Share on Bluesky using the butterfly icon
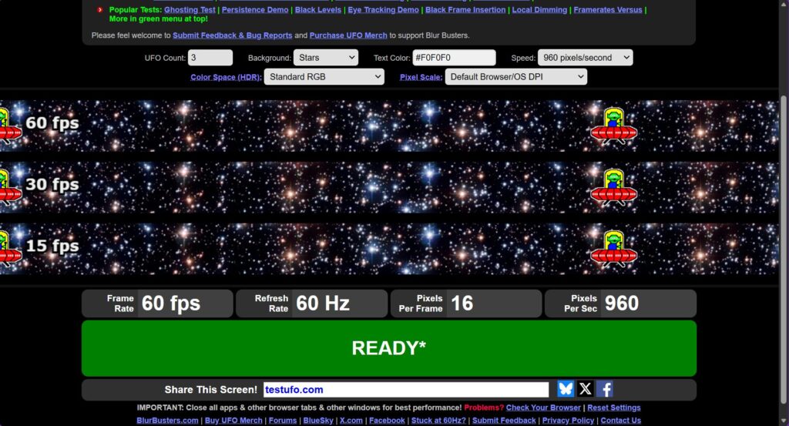 coord(565,389)
